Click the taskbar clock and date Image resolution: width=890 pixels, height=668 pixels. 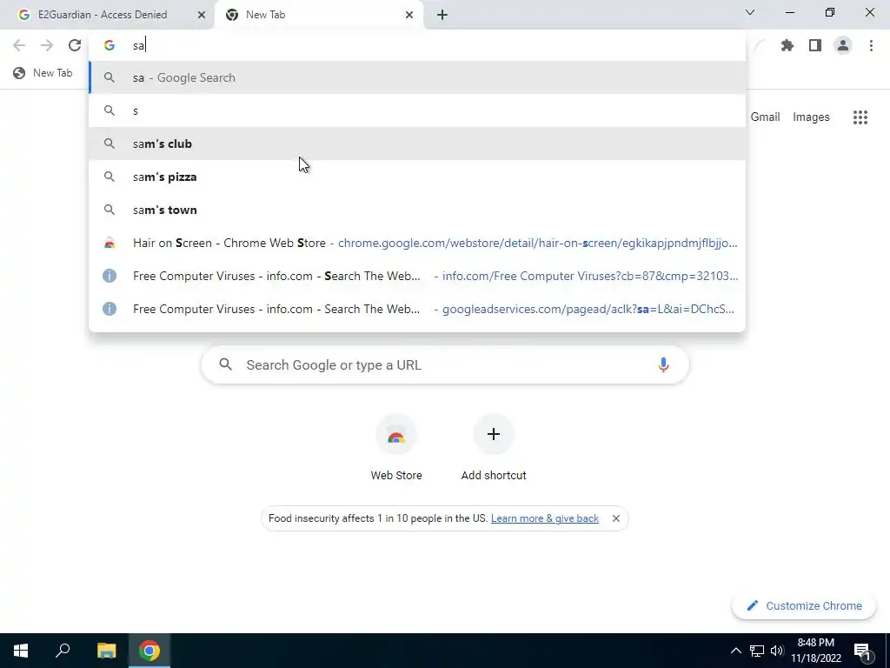815,651
